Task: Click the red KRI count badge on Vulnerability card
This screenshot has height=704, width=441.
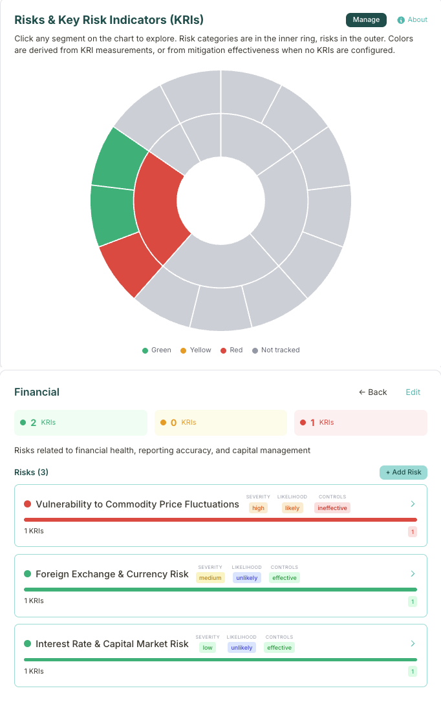Action: pos(412,531)
